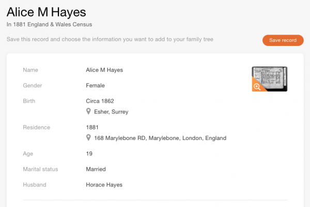Click the Alice M Hayes page heading

coord(47,12)
